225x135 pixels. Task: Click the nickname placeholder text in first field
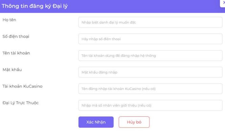[109, 23]
